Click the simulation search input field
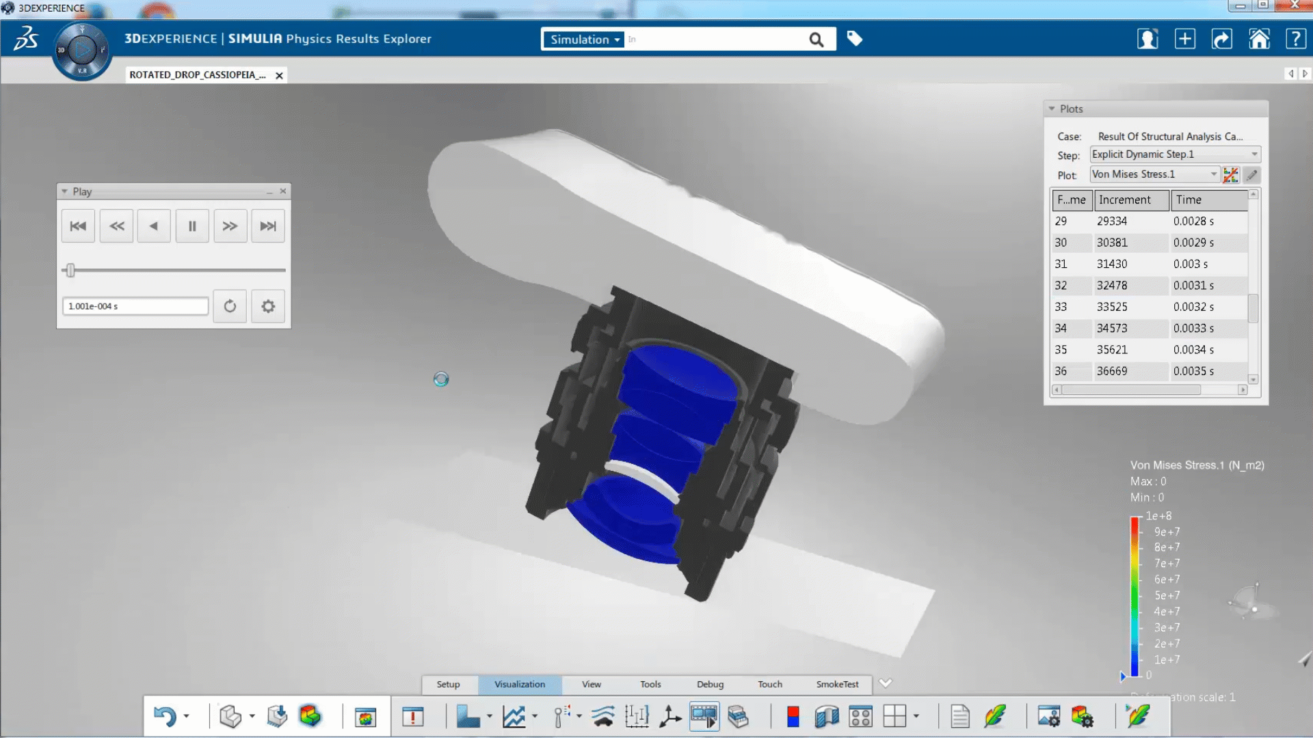The height and width of the screenshot is (738, 1313). click(x=715, y=39)
